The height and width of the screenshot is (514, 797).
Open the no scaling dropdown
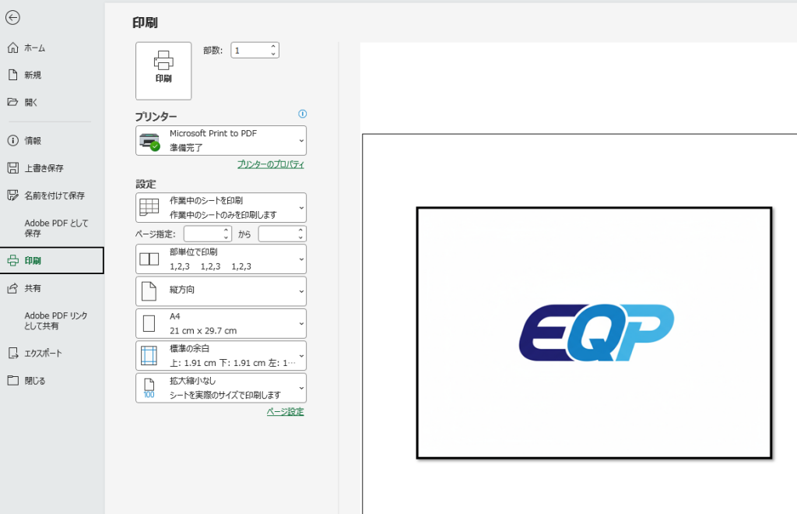click(221, 388)
